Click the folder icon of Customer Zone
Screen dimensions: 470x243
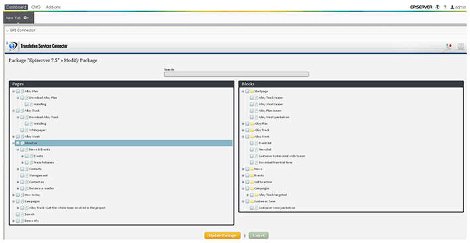pos(252,202)
